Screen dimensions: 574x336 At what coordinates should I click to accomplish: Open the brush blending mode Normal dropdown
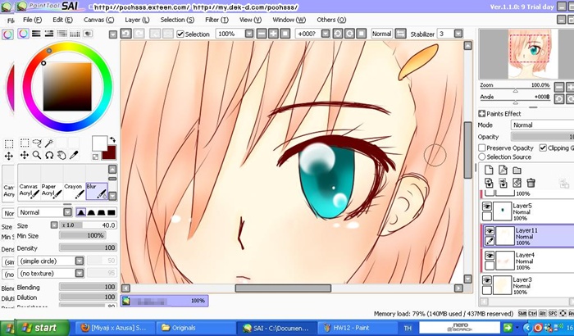[67, 212]
